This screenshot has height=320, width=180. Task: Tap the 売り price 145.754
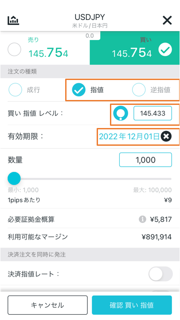coord(48,53)
